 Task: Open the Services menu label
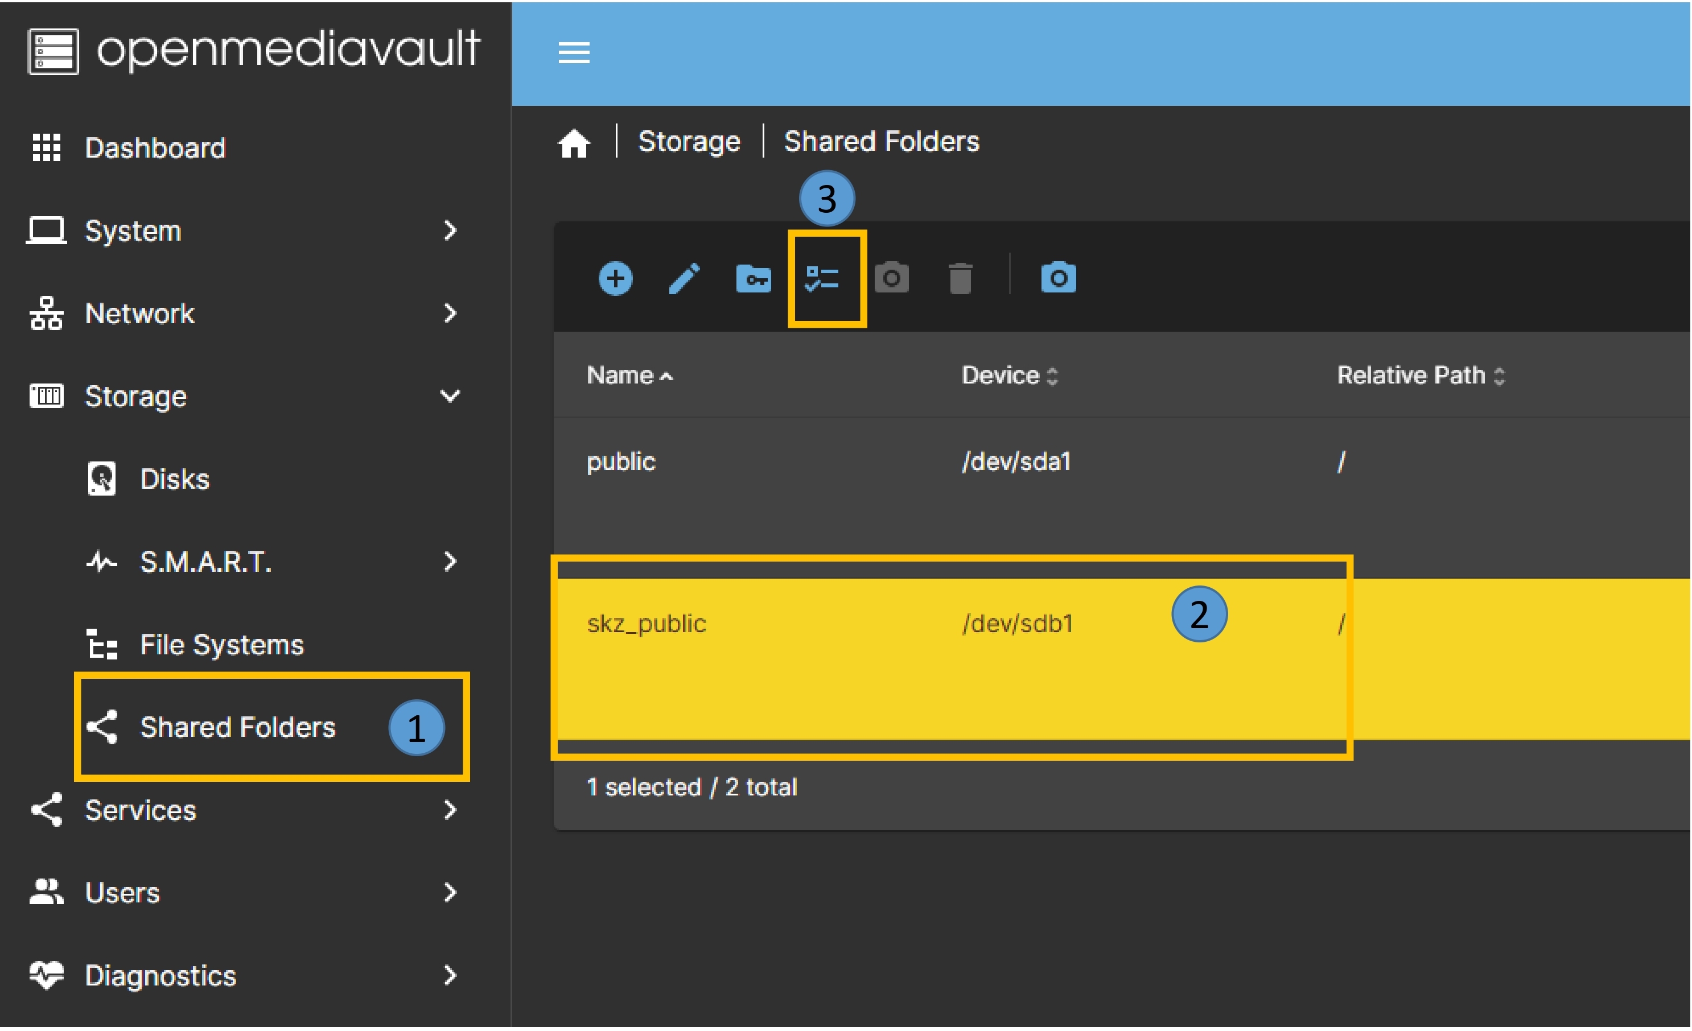pos(141,811)
